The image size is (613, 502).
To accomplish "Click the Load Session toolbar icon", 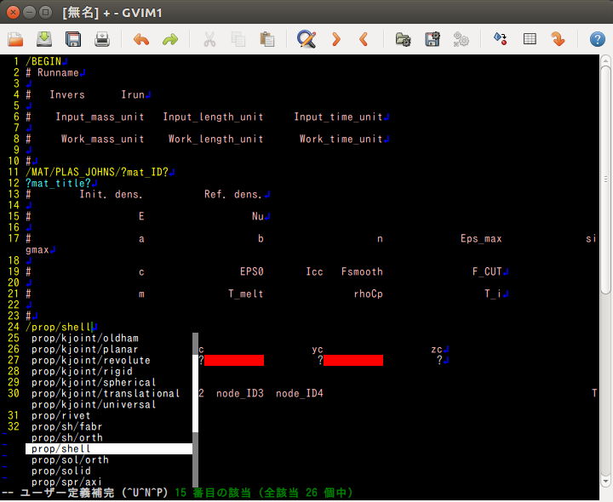I will pyautogui.click(x=404, y=39).
